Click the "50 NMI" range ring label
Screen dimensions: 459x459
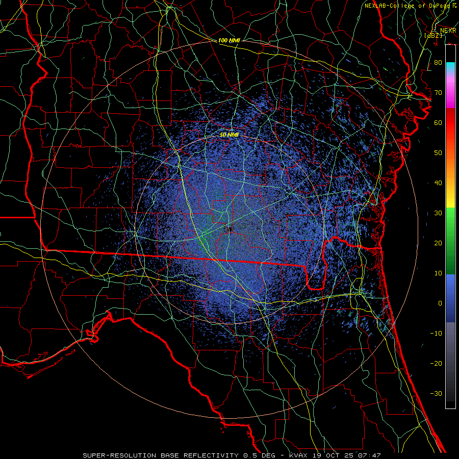229,135
